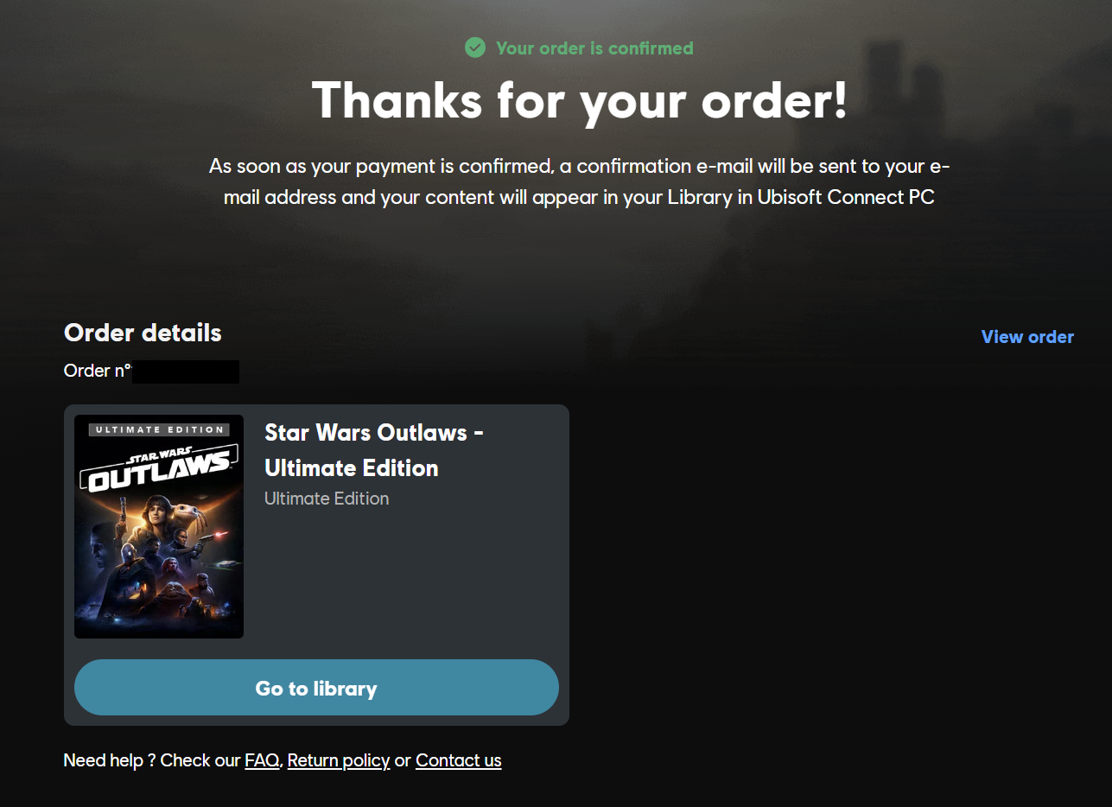Click the Ubisoft Connect PC mention in message

pos(846,197)
